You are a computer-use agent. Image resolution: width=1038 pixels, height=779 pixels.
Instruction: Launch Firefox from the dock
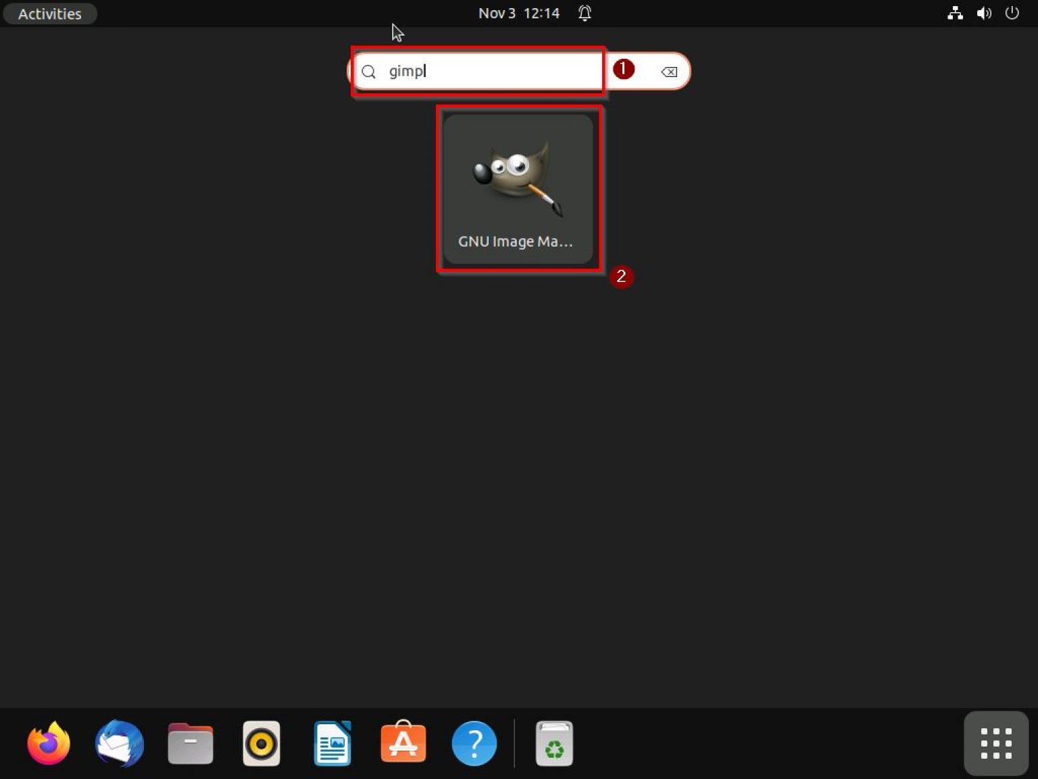47,742
